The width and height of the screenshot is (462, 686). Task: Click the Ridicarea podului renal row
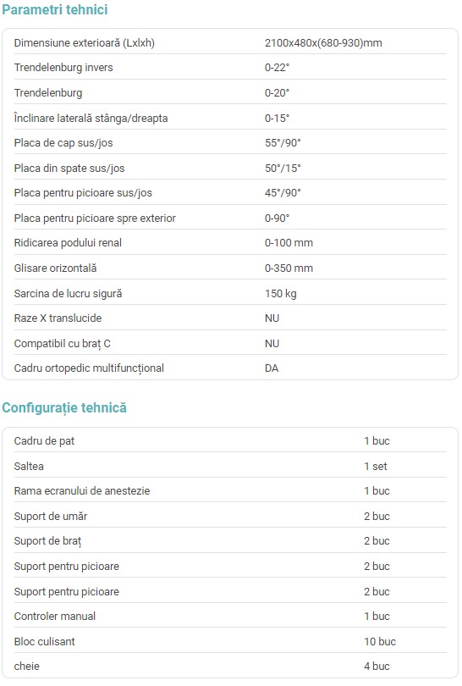230,243
